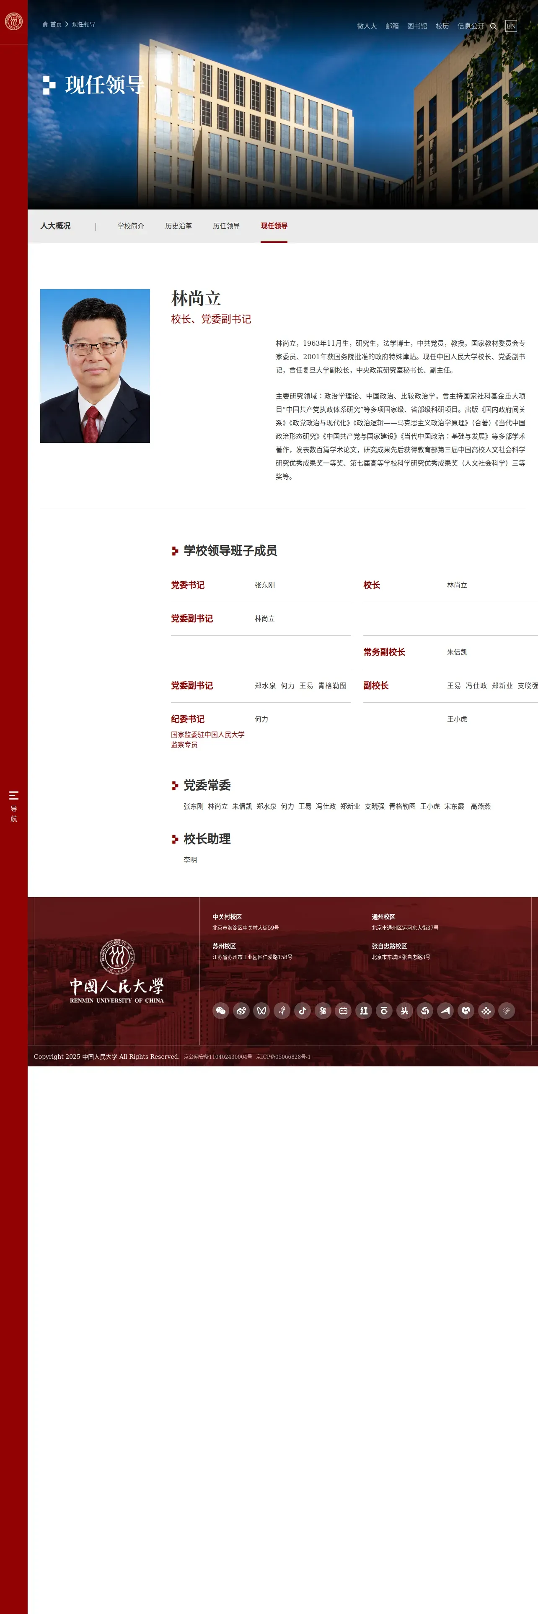
Task: Open the WeChat icon in the footer
Action: coord(220,1011)
